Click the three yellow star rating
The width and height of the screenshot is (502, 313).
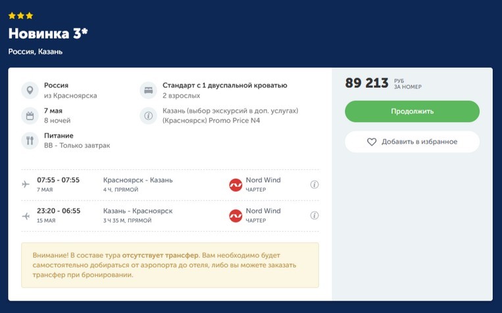click(x=21, y=16)
